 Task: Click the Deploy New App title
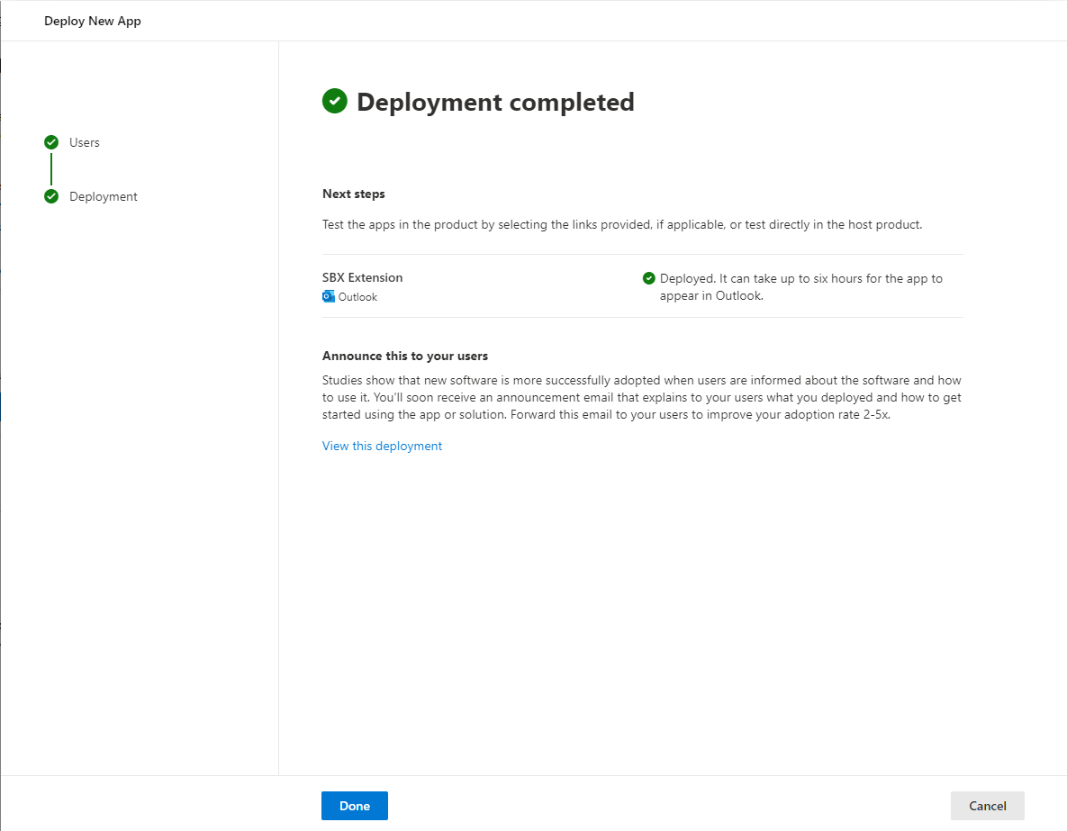(x=93, y=21)
